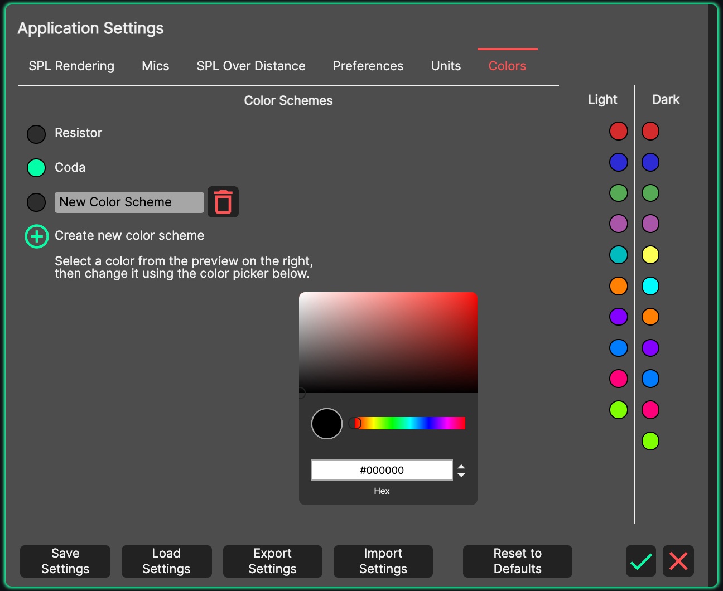
Task: Select the violet swatch in Light column
Action: [x=619, y=317]
